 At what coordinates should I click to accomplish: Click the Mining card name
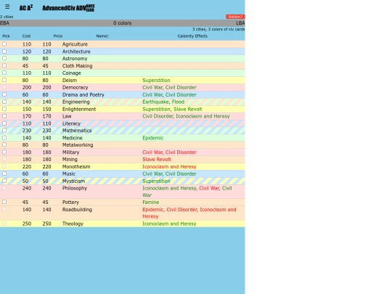[x=70, y=160]
